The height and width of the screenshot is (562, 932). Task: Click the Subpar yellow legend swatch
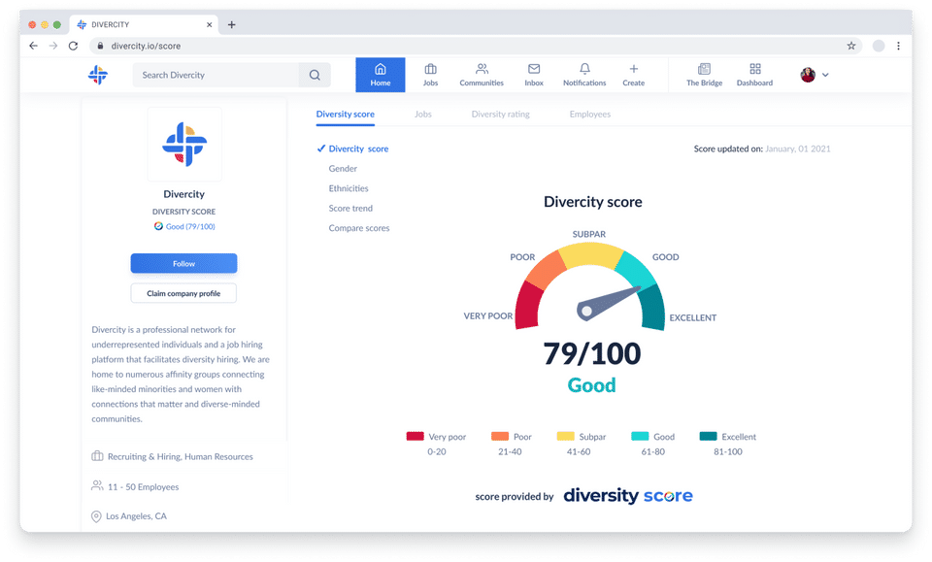click(x=565, y=436)
